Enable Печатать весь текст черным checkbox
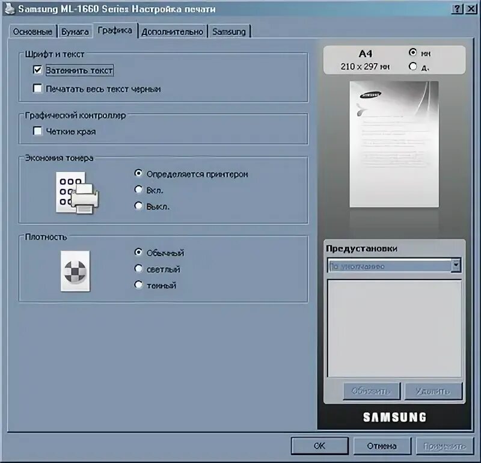The image size is (481, 463). tap(37, 88)
